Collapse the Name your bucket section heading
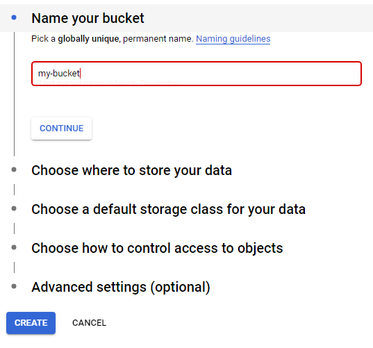The width and height of the screenshot is (373, 348). 88,18
